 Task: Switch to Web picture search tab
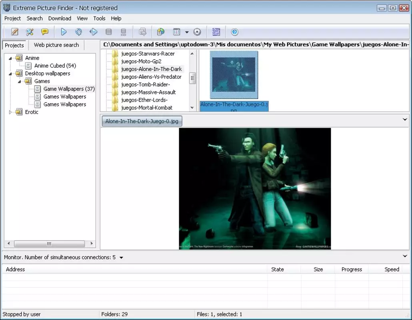pos(56,45)
